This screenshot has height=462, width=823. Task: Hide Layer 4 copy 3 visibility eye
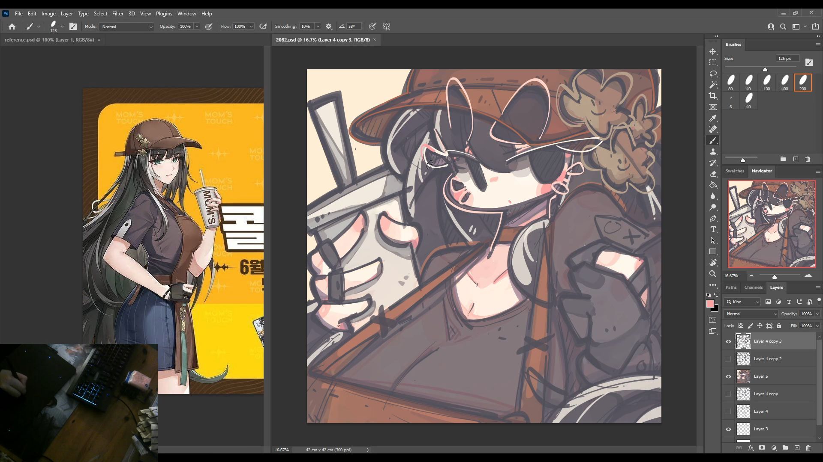pos(728,341)
